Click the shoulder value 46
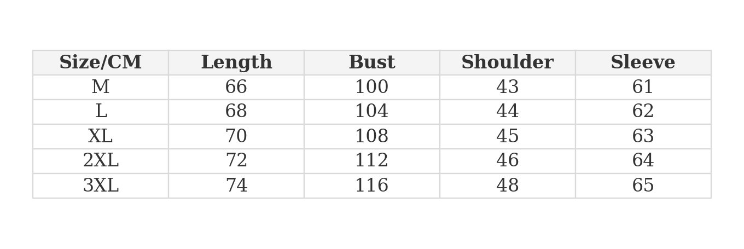This screenshot has width=744, height=249. coord(507,161)
